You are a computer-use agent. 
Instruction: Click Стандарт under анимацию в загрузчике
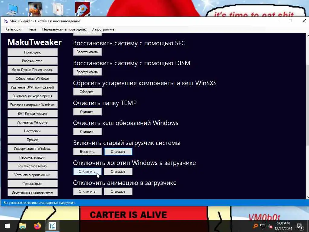pos(118,191)
